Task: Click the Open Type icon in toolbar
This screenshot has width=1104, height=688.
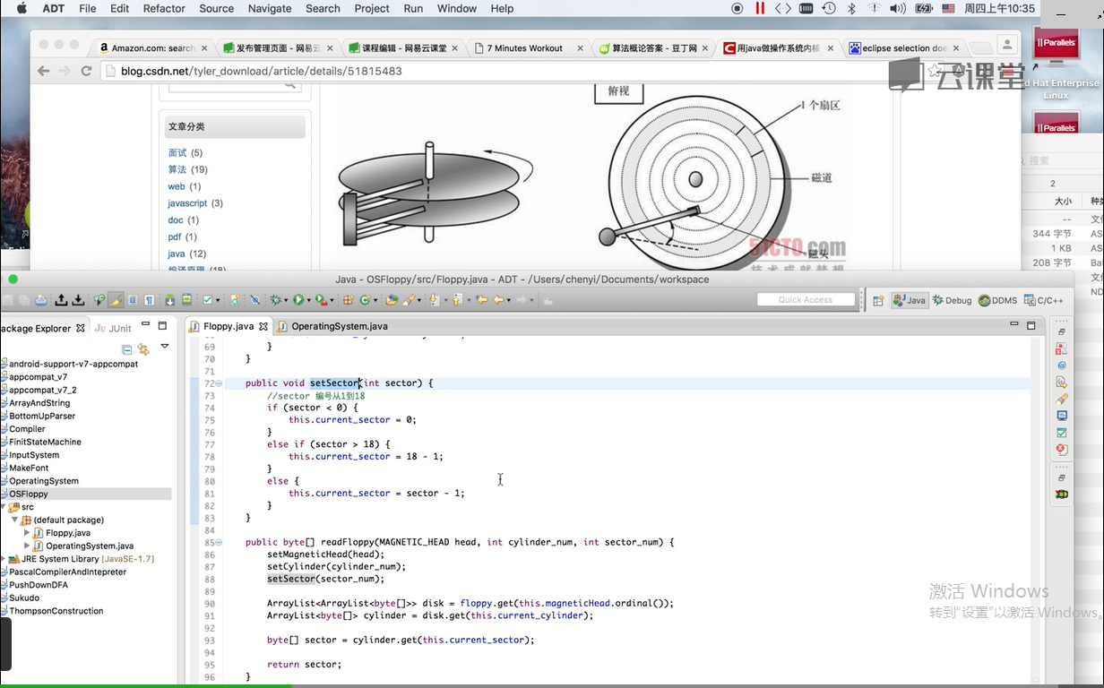Action: [x=392, y=300]
